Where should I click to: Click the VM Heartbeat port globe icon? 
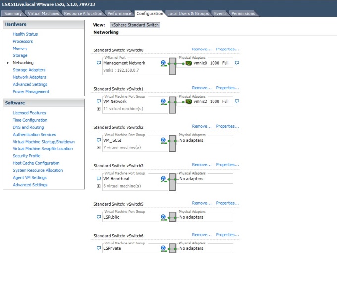coord(164,179)
